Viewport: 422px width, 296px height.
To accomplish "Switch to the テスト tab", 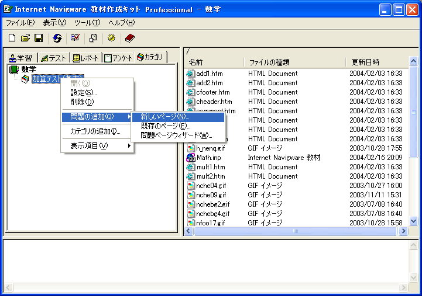I will (x=54, y=58).
